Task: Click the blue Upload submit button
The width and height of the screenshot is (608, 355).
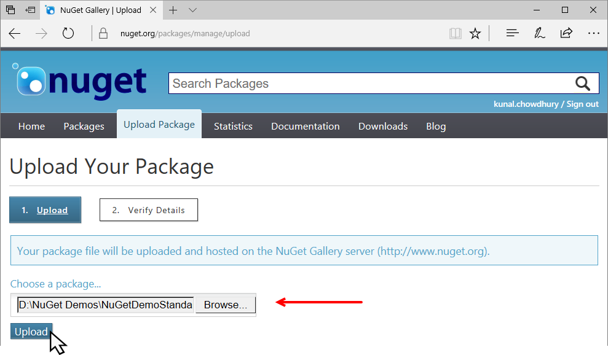Action: 31,332
